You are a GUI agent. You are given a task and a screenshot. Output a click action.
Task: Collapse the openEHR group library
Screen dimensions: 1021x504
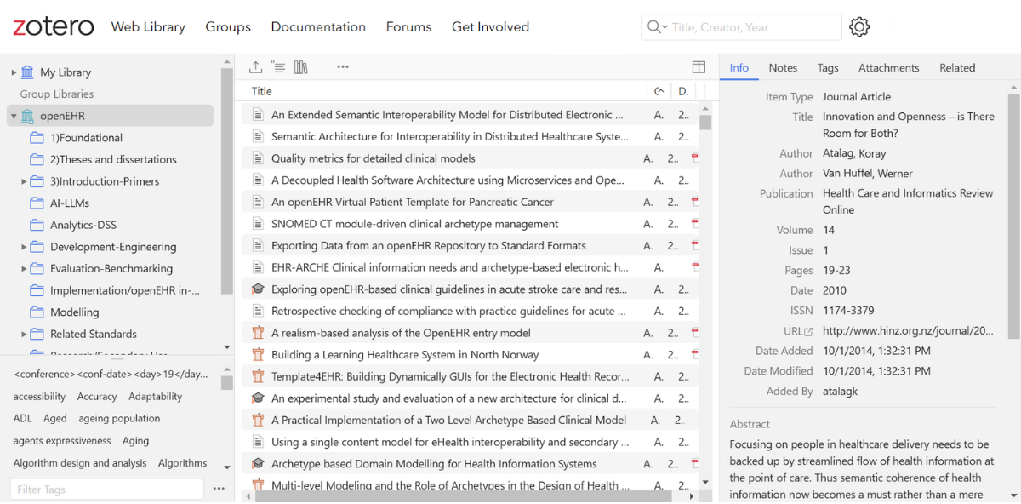[14, 116]
